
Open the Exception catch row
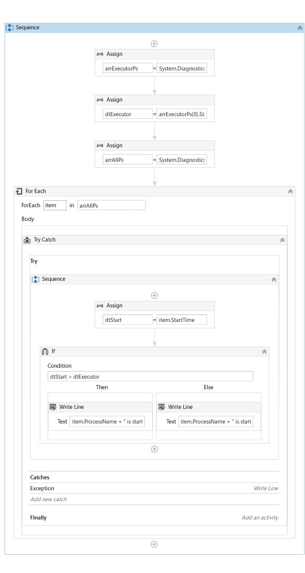(x=42, y=488)
